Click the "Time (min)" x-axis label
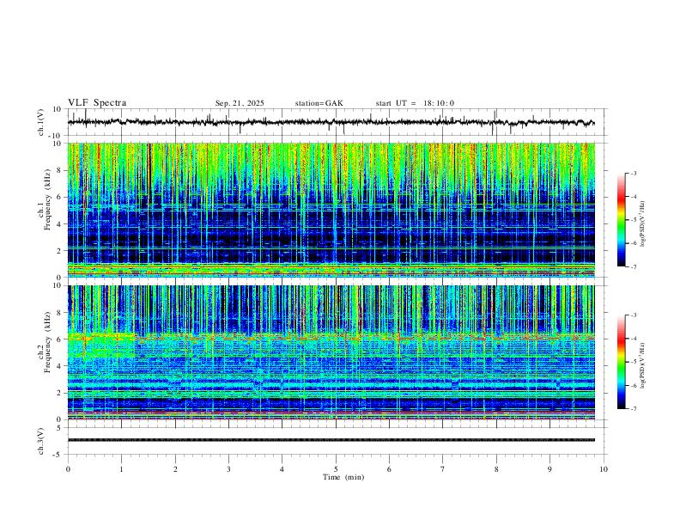The width and height of the screenshot is (680, 526). point(343,477)
